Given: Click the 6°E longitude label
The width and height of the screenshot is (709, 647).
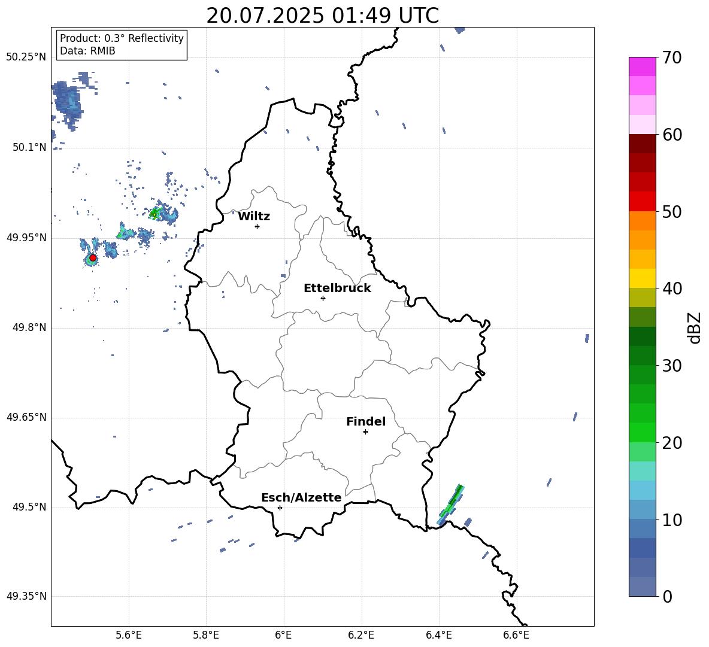Looking at the screenshot, I should click(x=283, y=635).
